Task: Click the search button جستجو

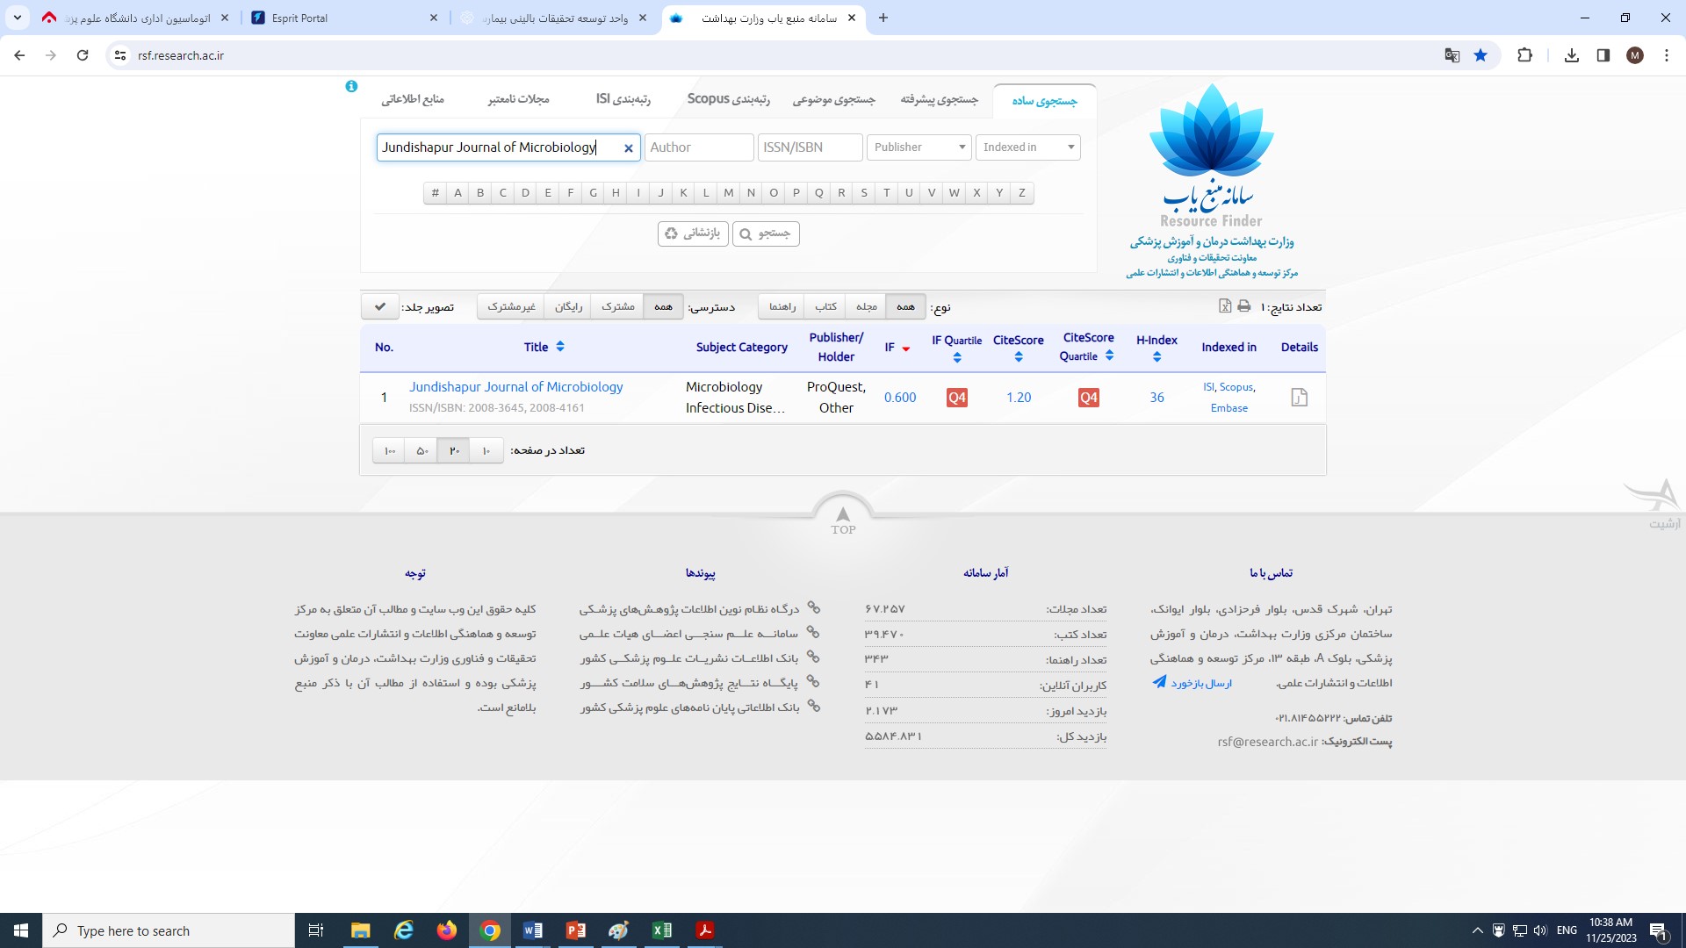Action: (766, 233)
